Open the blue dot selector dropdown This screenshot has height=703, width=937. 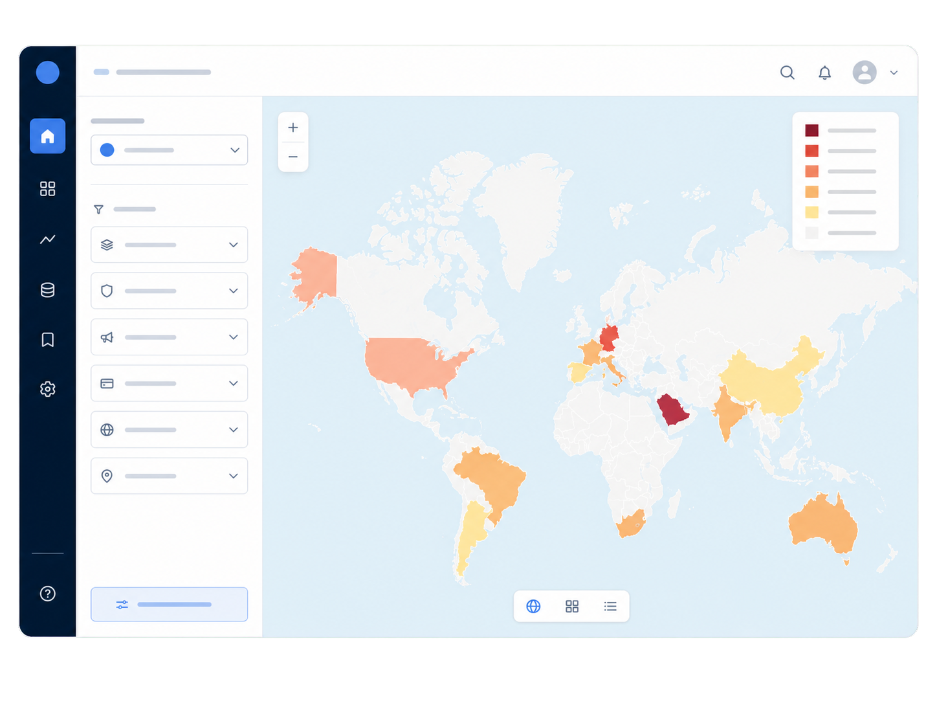pyautogui.click(x=170, y=150)
